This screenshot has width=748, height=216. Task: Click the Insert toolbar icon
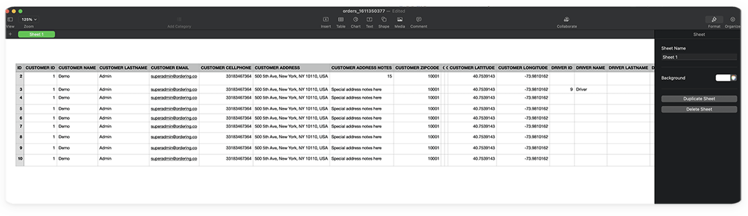point(326,19)
